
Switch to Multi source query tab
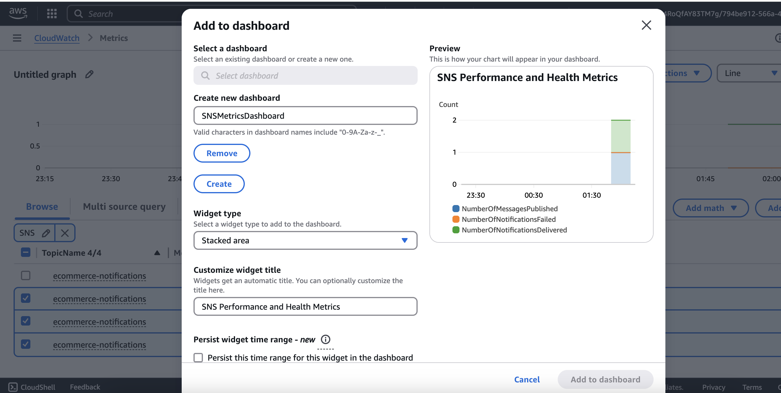[124, 207]
